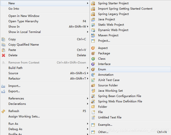This screenshot has width=171, height=135.
Task: Expand the New submenu arrow
Action: [x=88, y=3]
